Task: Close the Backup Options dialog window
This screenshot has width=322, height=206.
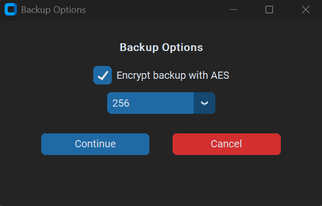Action: tap(306, 10)
